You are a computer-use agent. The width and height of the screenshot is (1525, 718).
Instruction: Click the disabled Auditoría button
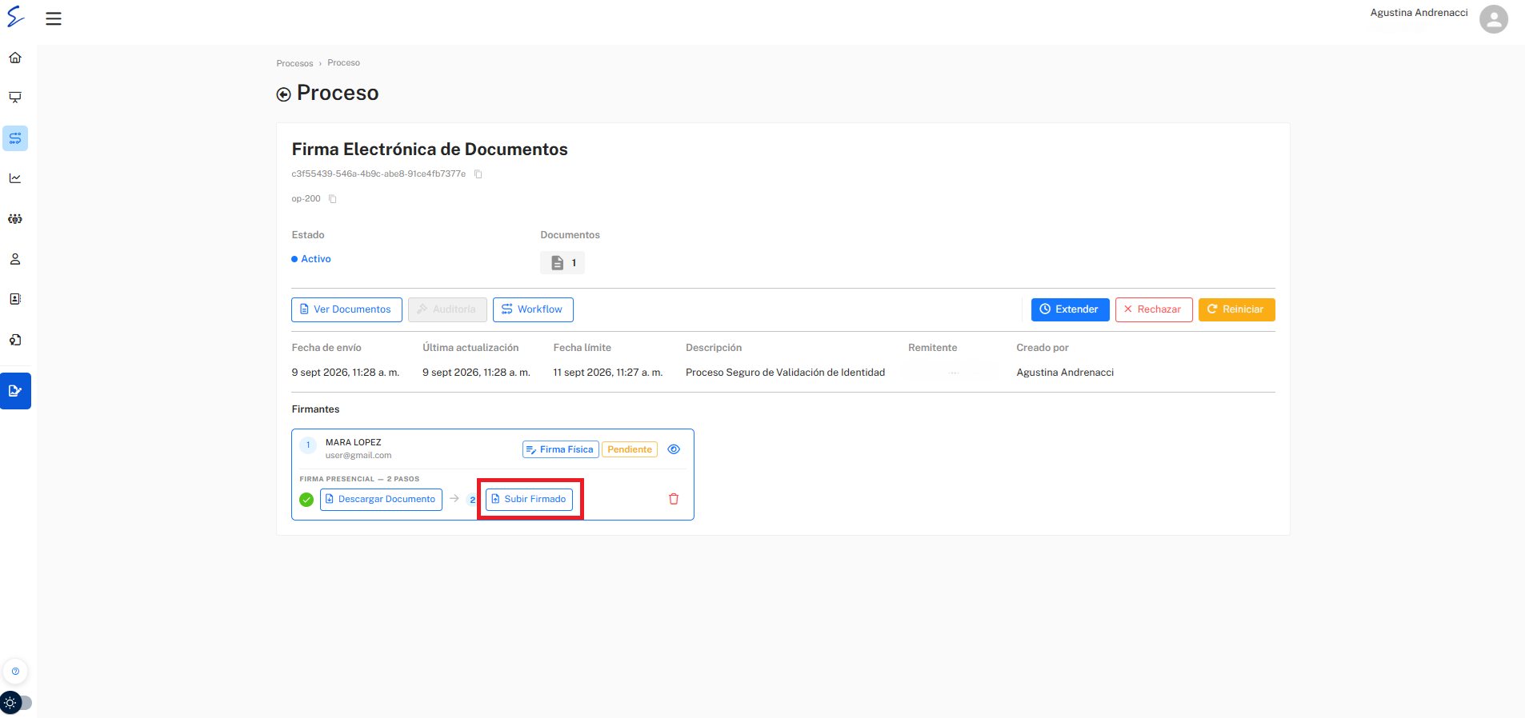click(447, 309)
